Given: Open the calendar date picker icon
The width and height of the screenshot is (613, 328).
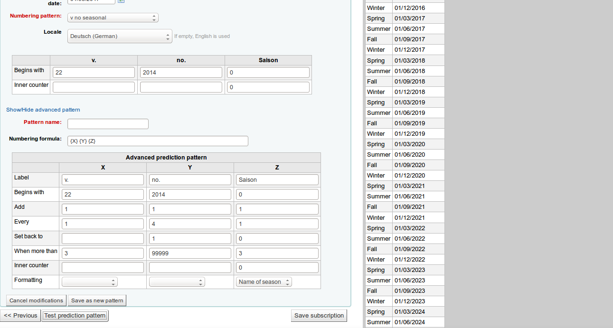Looking at the screenshot, I should pyautogui.click(x=121, y=1).
